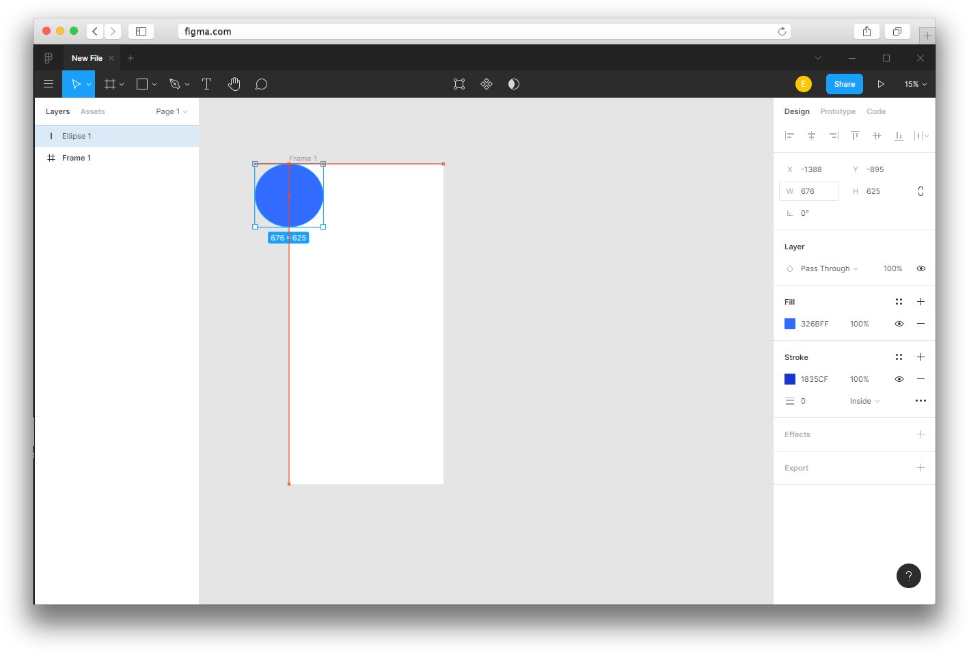Switch to the Layers tab
The height and width of the screenshot is (653, 969).
(57, 111)
